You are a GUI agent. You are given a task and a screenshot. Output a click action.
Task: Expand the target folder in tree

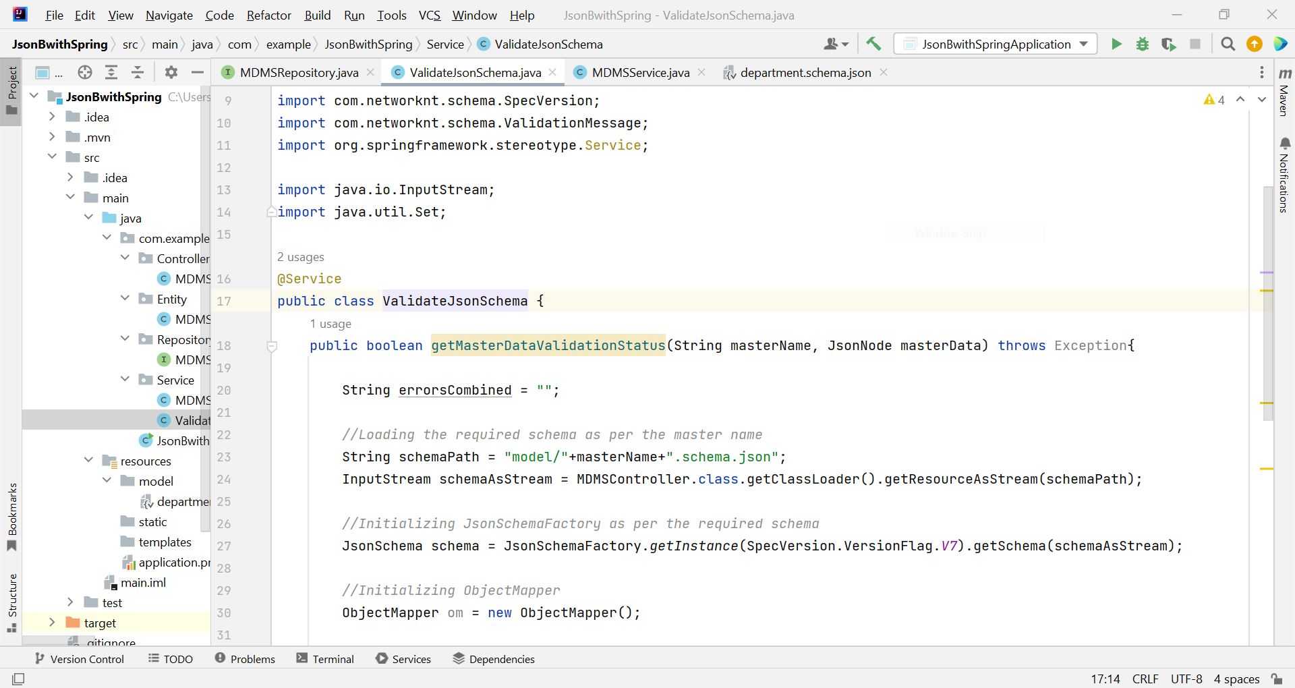[52, 623]
